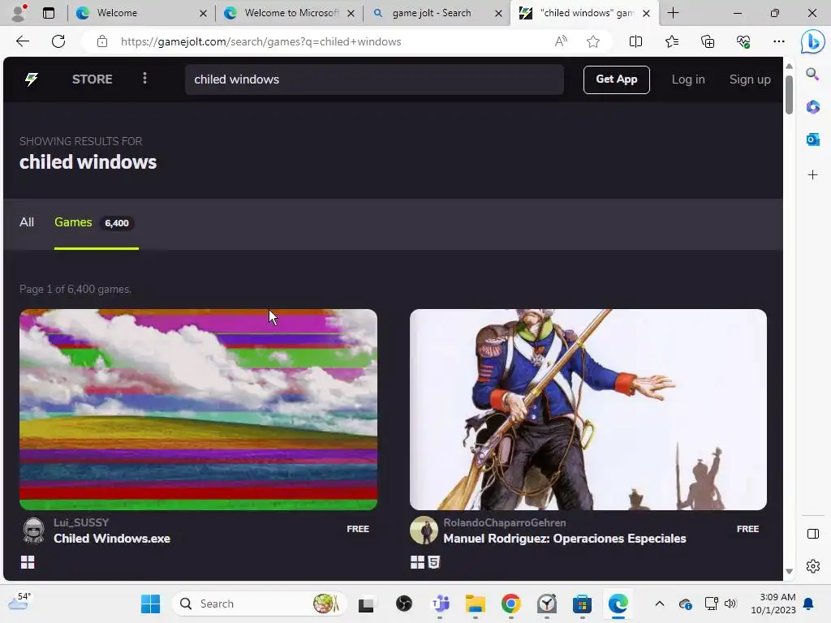Open Google Chrome from taskbar
Screen dimensions: 831x623
(x=511, y=604)
